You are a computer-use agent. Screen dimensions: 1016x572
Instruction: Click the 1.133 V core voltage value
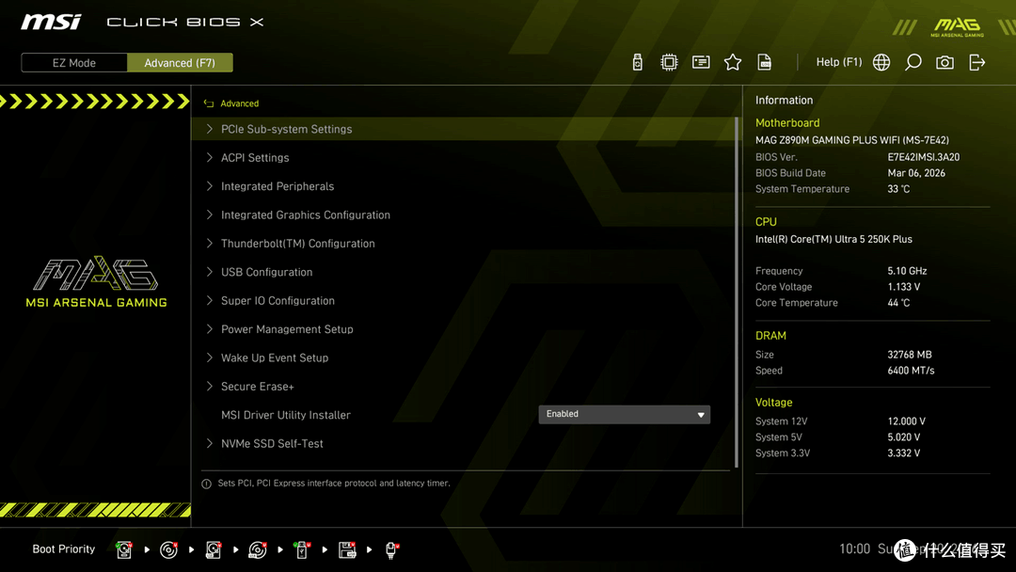tap(904, 286)
